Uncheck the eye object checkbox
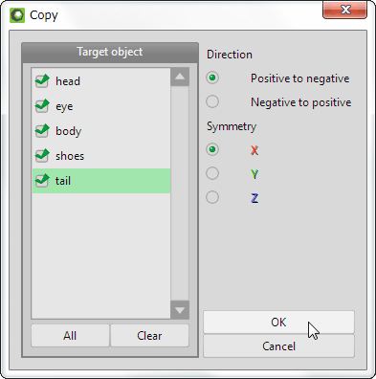 (42, 106)
